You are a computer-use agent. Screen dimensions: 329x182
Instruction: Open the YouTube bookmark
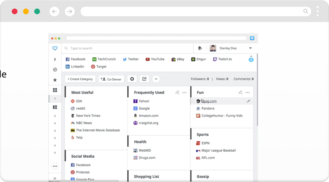pos(155,59)
